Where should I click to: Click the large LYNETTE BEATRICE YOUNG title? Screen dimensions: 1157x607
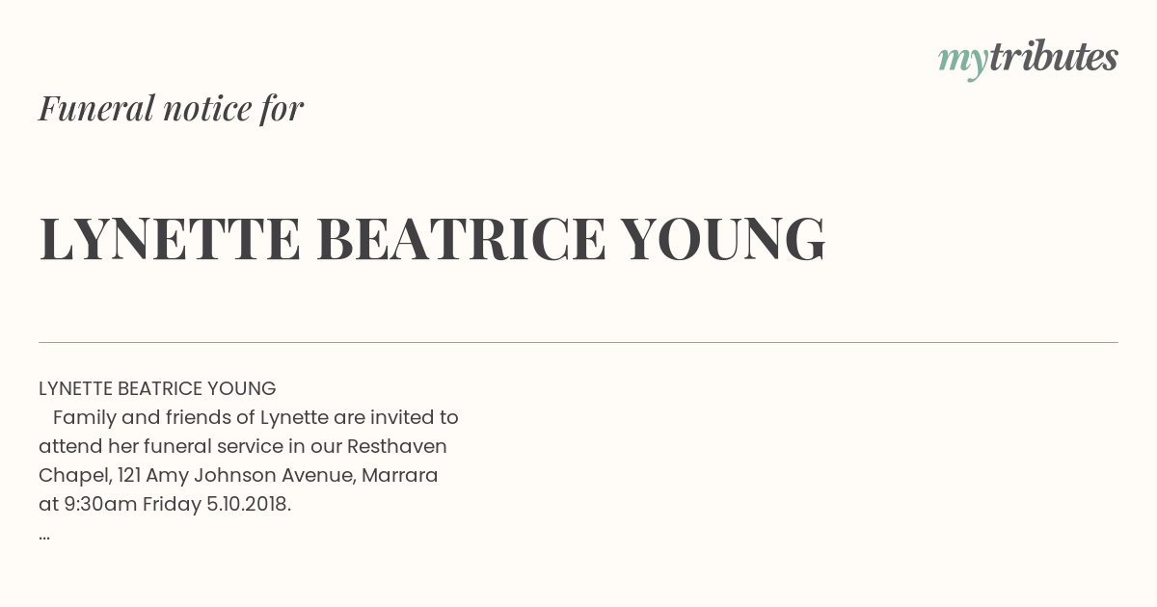coord(432,239)
